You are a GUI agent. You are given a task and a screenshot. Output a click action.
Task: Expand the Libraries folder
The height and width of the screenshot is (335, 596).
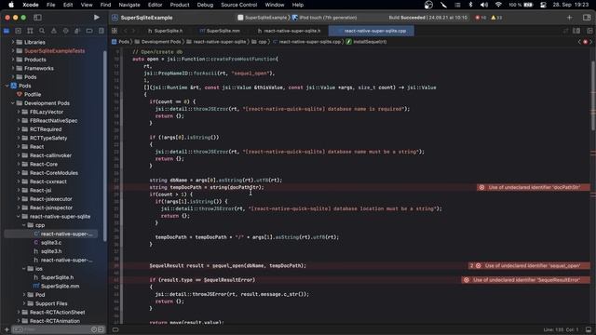(x=13, y=42)
